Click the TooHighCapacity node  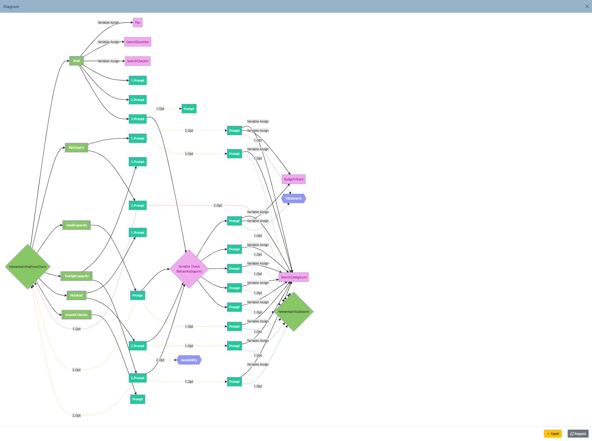pos(76,276)
